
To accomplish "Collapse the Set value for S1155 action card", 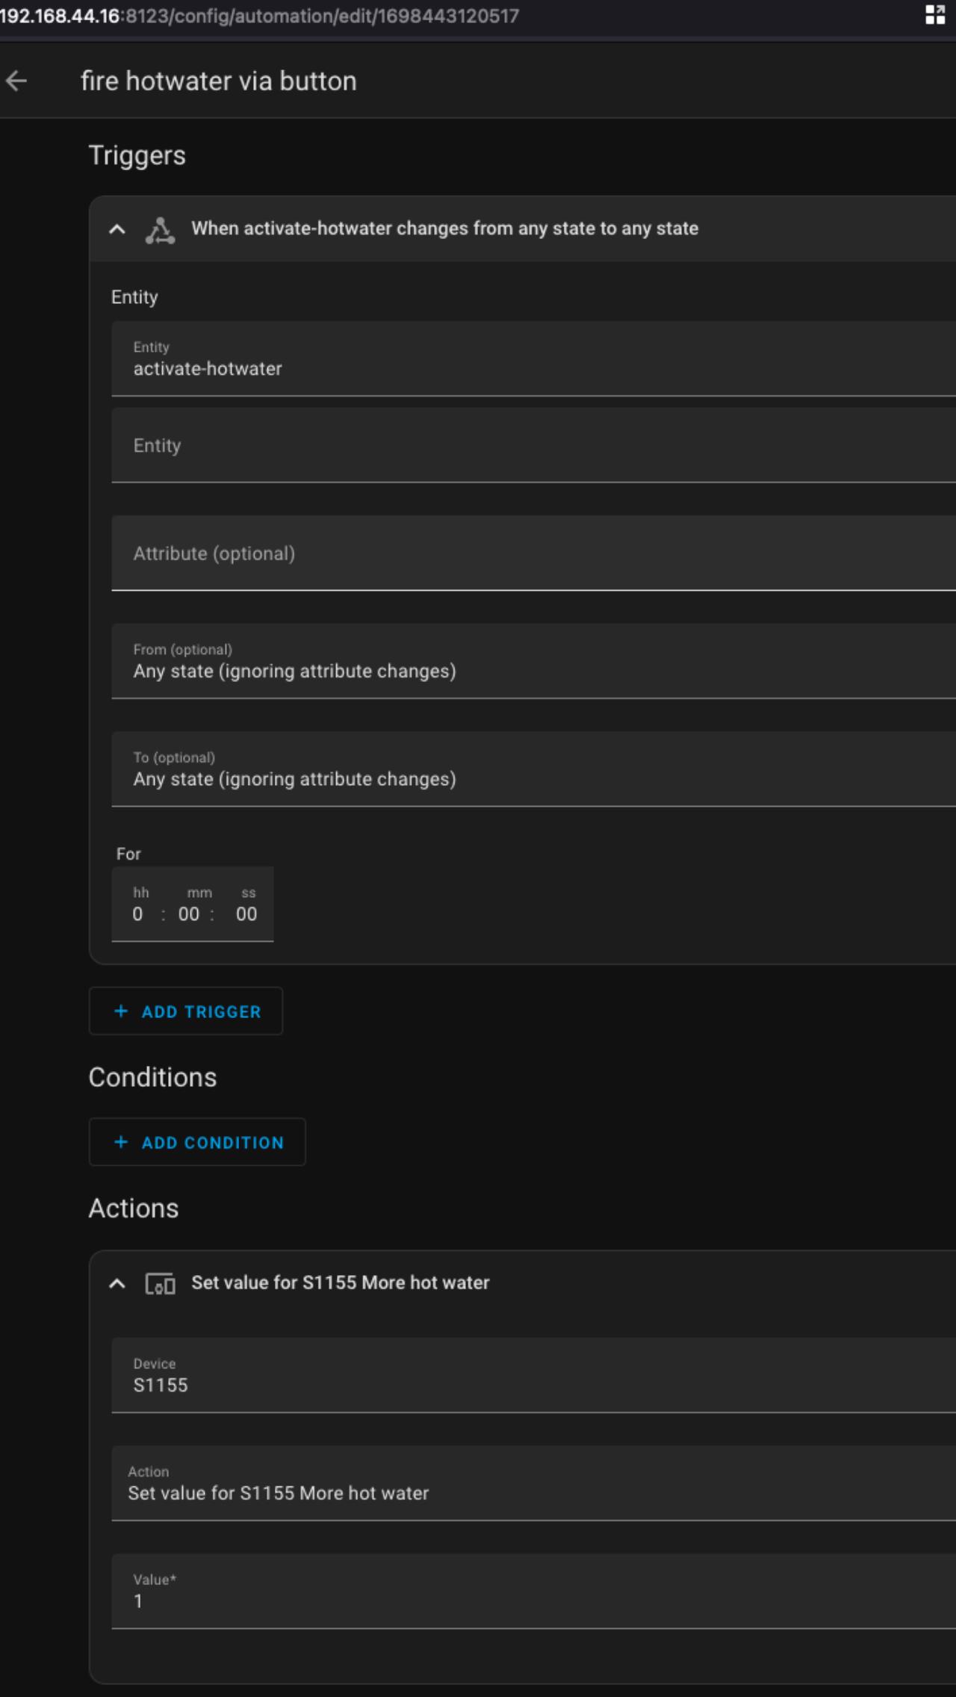I will [x=117, y=1284].
